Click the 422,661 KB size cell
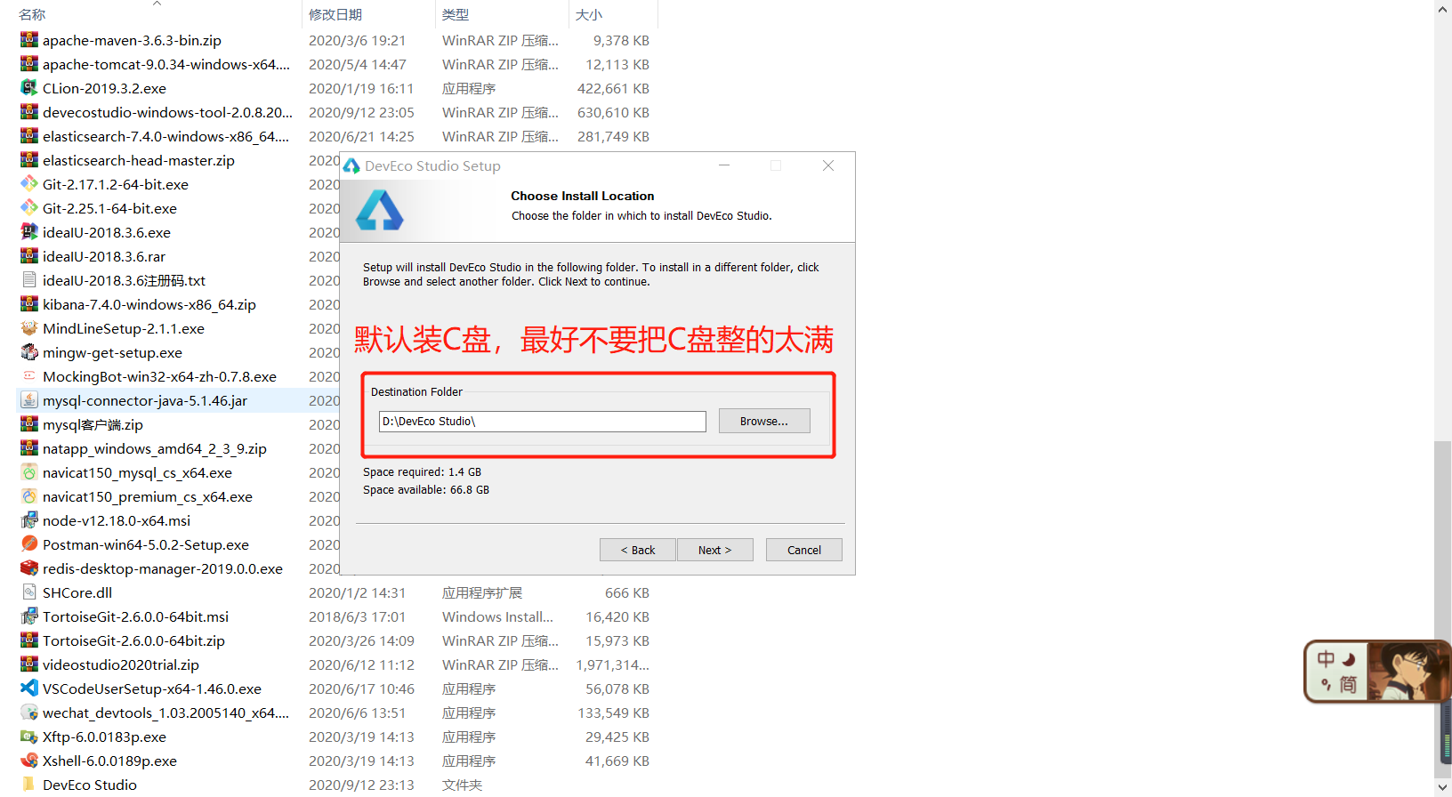 613,88
